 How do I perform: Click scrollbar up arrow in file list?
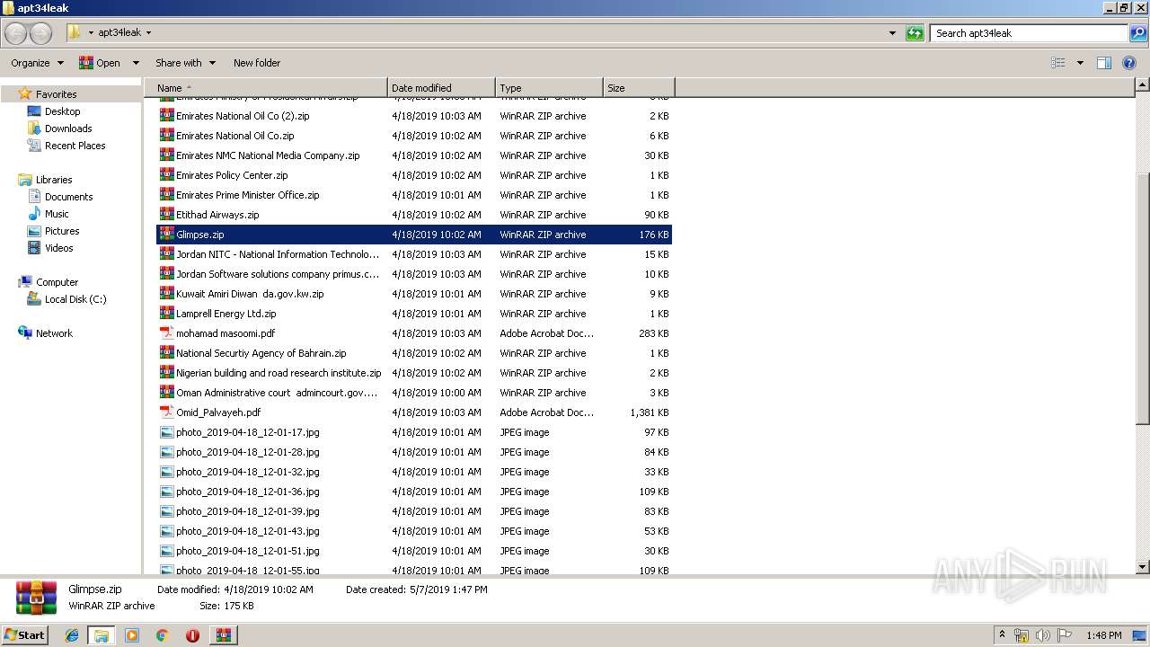(1142, 84)
